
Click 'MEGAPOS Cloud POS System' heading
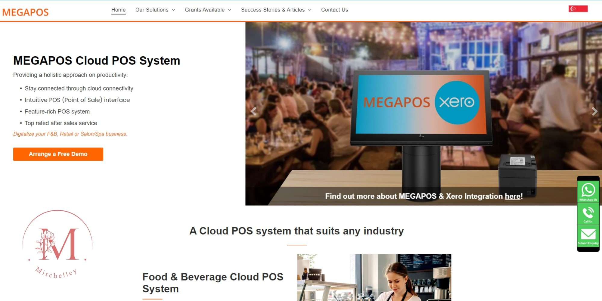point(97,61)
